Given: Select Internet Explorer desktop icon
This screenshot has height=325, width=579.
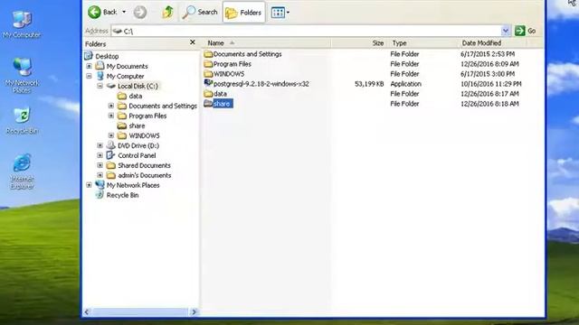Looking at the screenshot, I should click(x=22, y=172).
